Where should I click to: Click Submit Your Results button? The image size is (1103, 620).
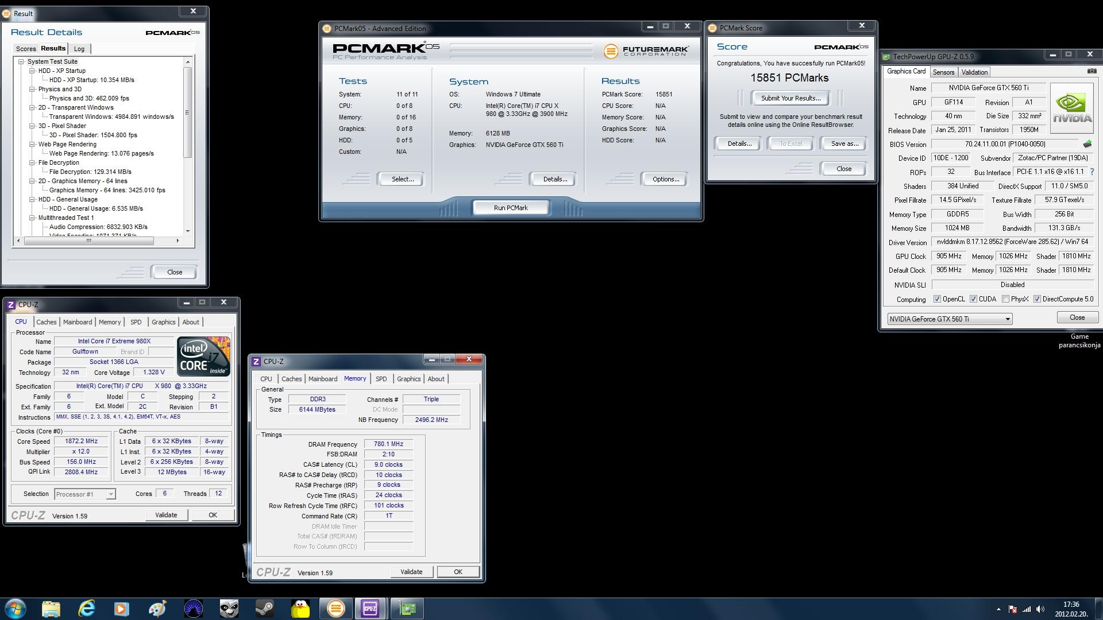coord(790,98)
